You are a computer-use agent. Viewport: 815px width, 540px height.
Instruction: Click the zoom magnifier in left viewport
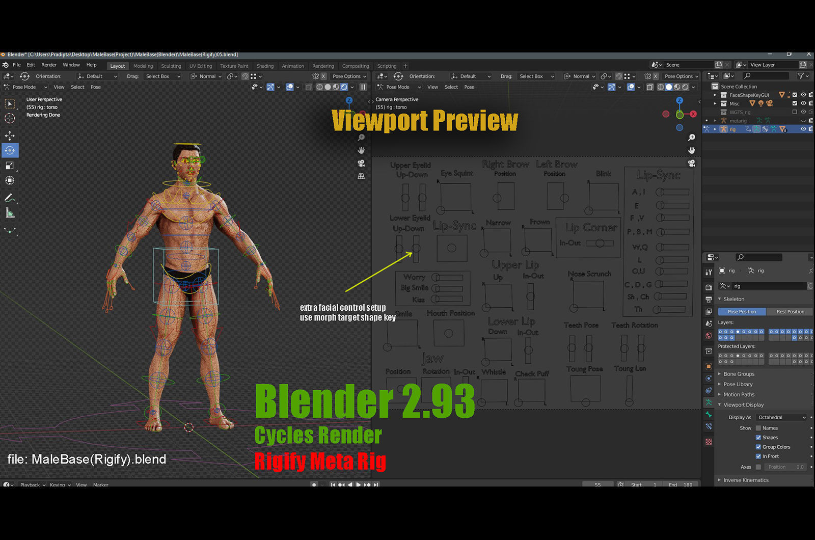tap(361, 138)
